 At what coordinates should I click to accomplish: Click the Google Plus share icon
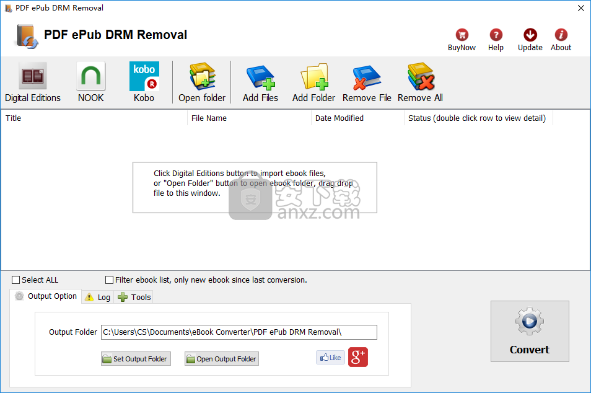357,357
